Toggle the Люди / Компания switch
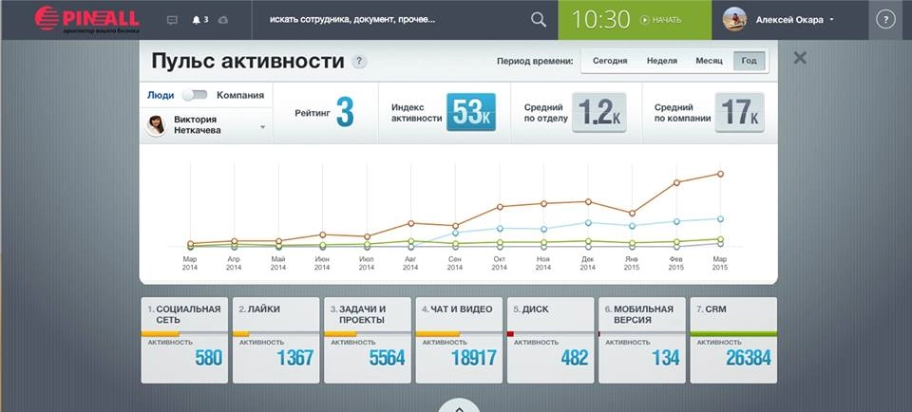The image size is (912, 412). pyautogui.click(x=194, y=95)
